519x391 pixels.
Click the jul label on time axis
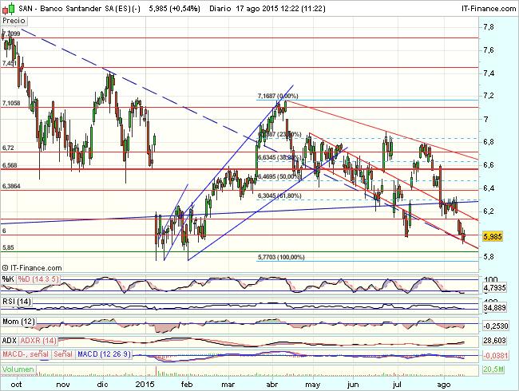pos(397,385)
